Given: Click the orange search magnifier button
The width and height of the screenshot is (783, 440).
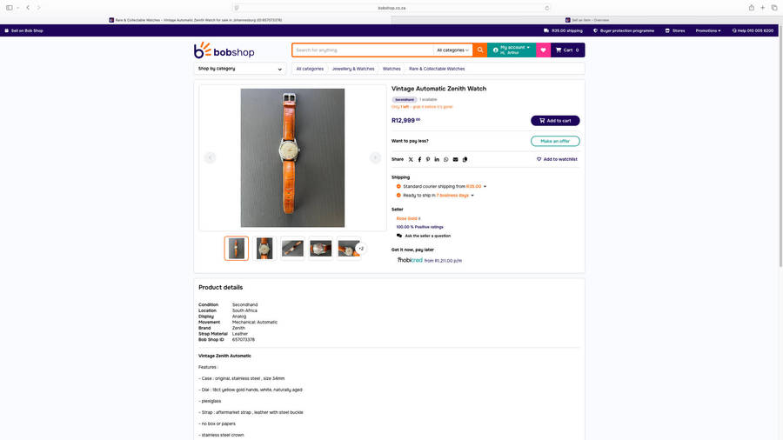Looking at the screenshot, I should (x=480, y=50).
